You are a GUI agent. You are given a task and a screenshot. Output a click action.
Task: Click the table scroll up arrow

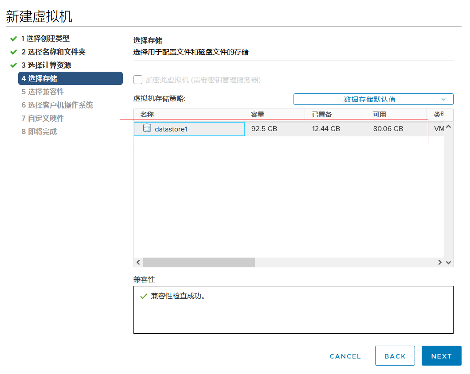pos(448,127)
